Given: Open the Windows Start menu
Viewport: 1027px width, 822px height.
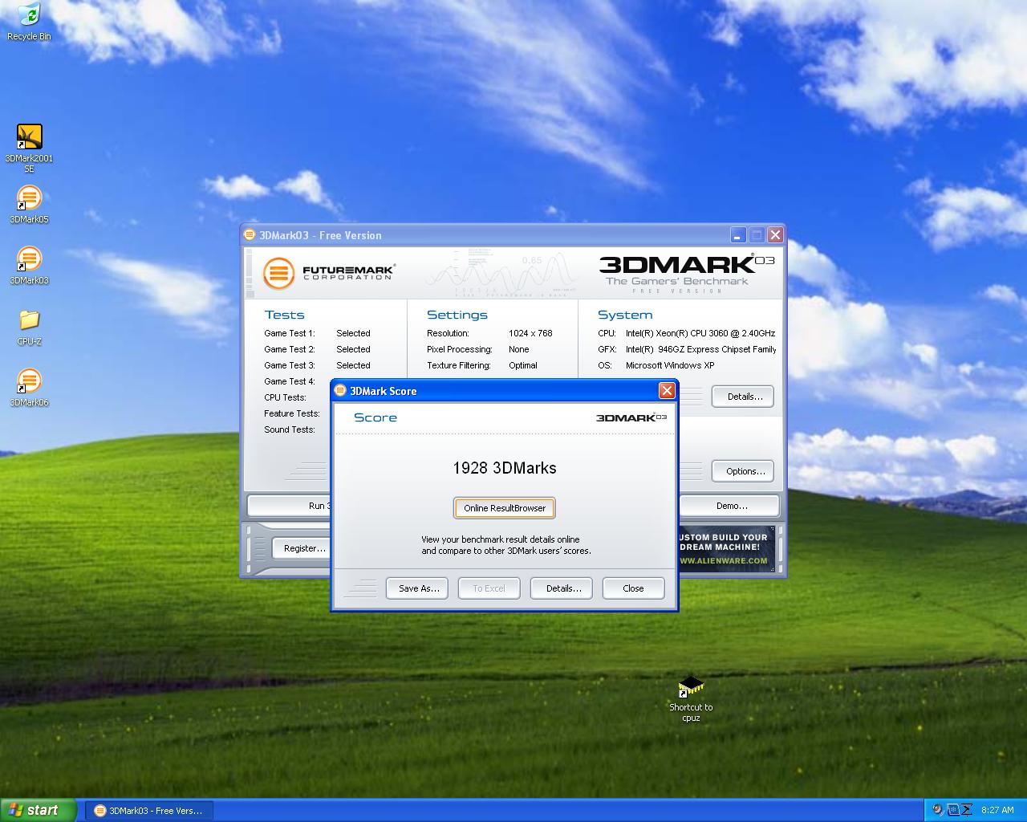Looking at the screenshot, I should click(x=39, y=810).
